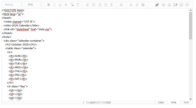Click the </head> closing tag line
196x108 pixels.
(7, 33)
